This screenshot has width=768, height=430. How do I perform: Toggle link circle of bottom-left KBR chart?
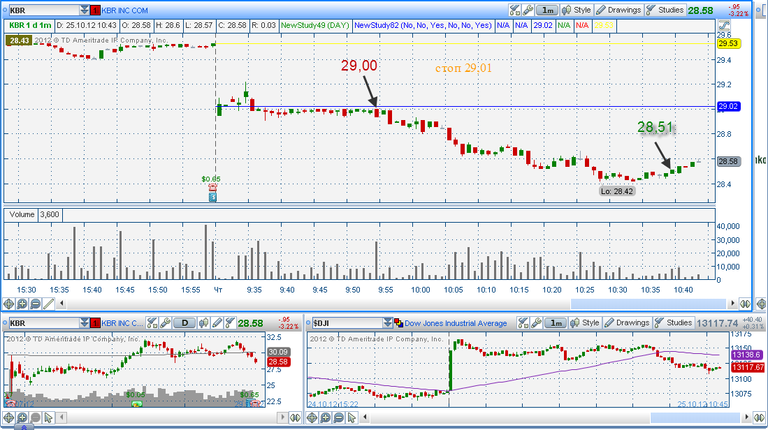pos(5,323)
